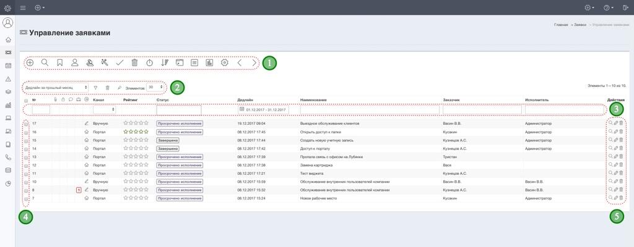This screenshot has height=247, width=634.
Task: Click the sort descending icon in toolbar
Action: 164,63
